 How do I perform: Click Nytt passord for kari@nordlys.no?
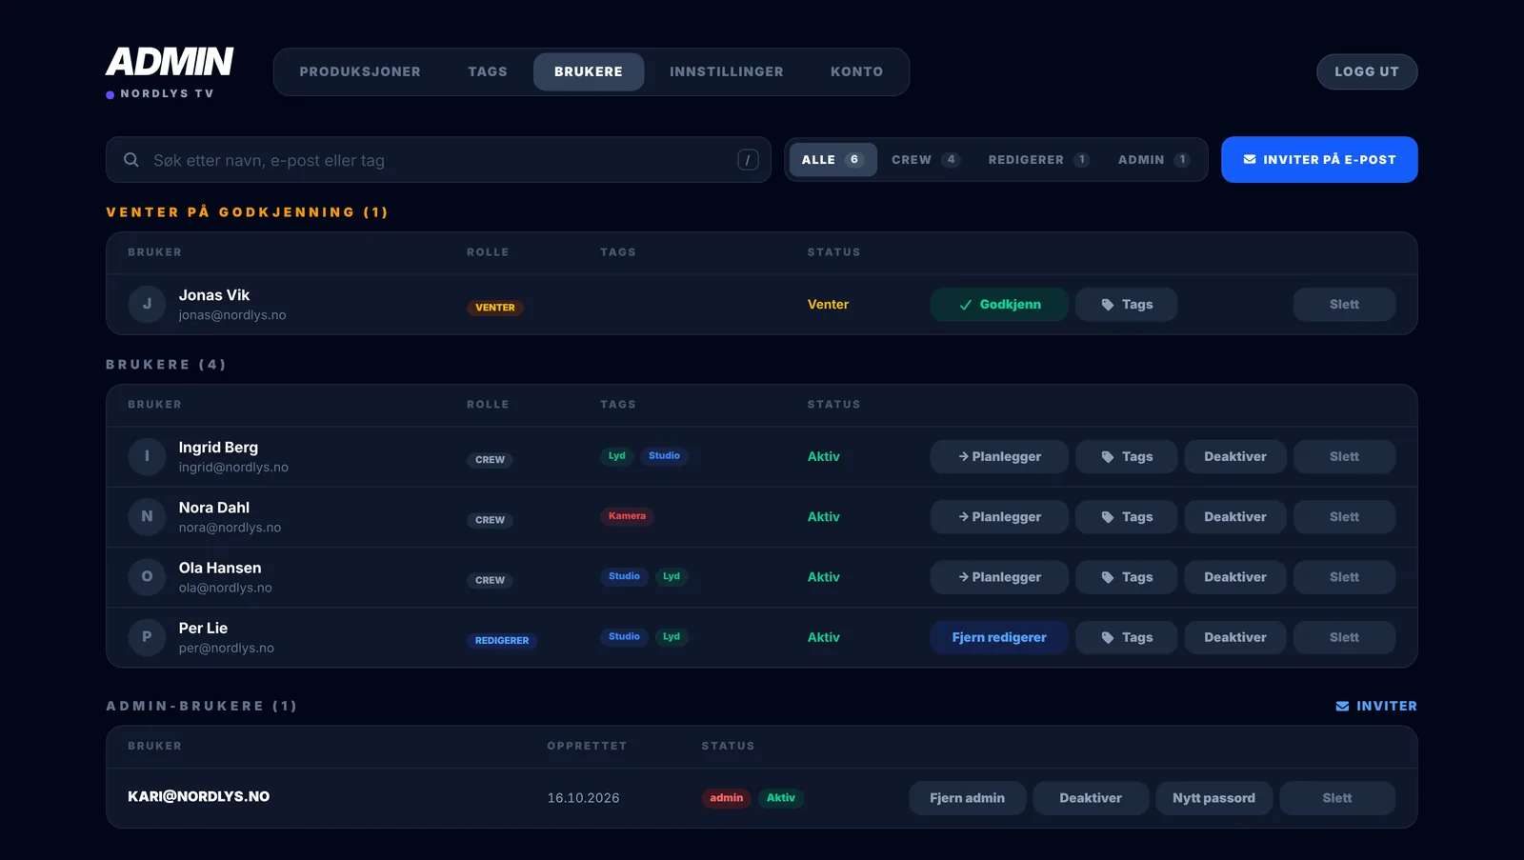(1213, 797)
